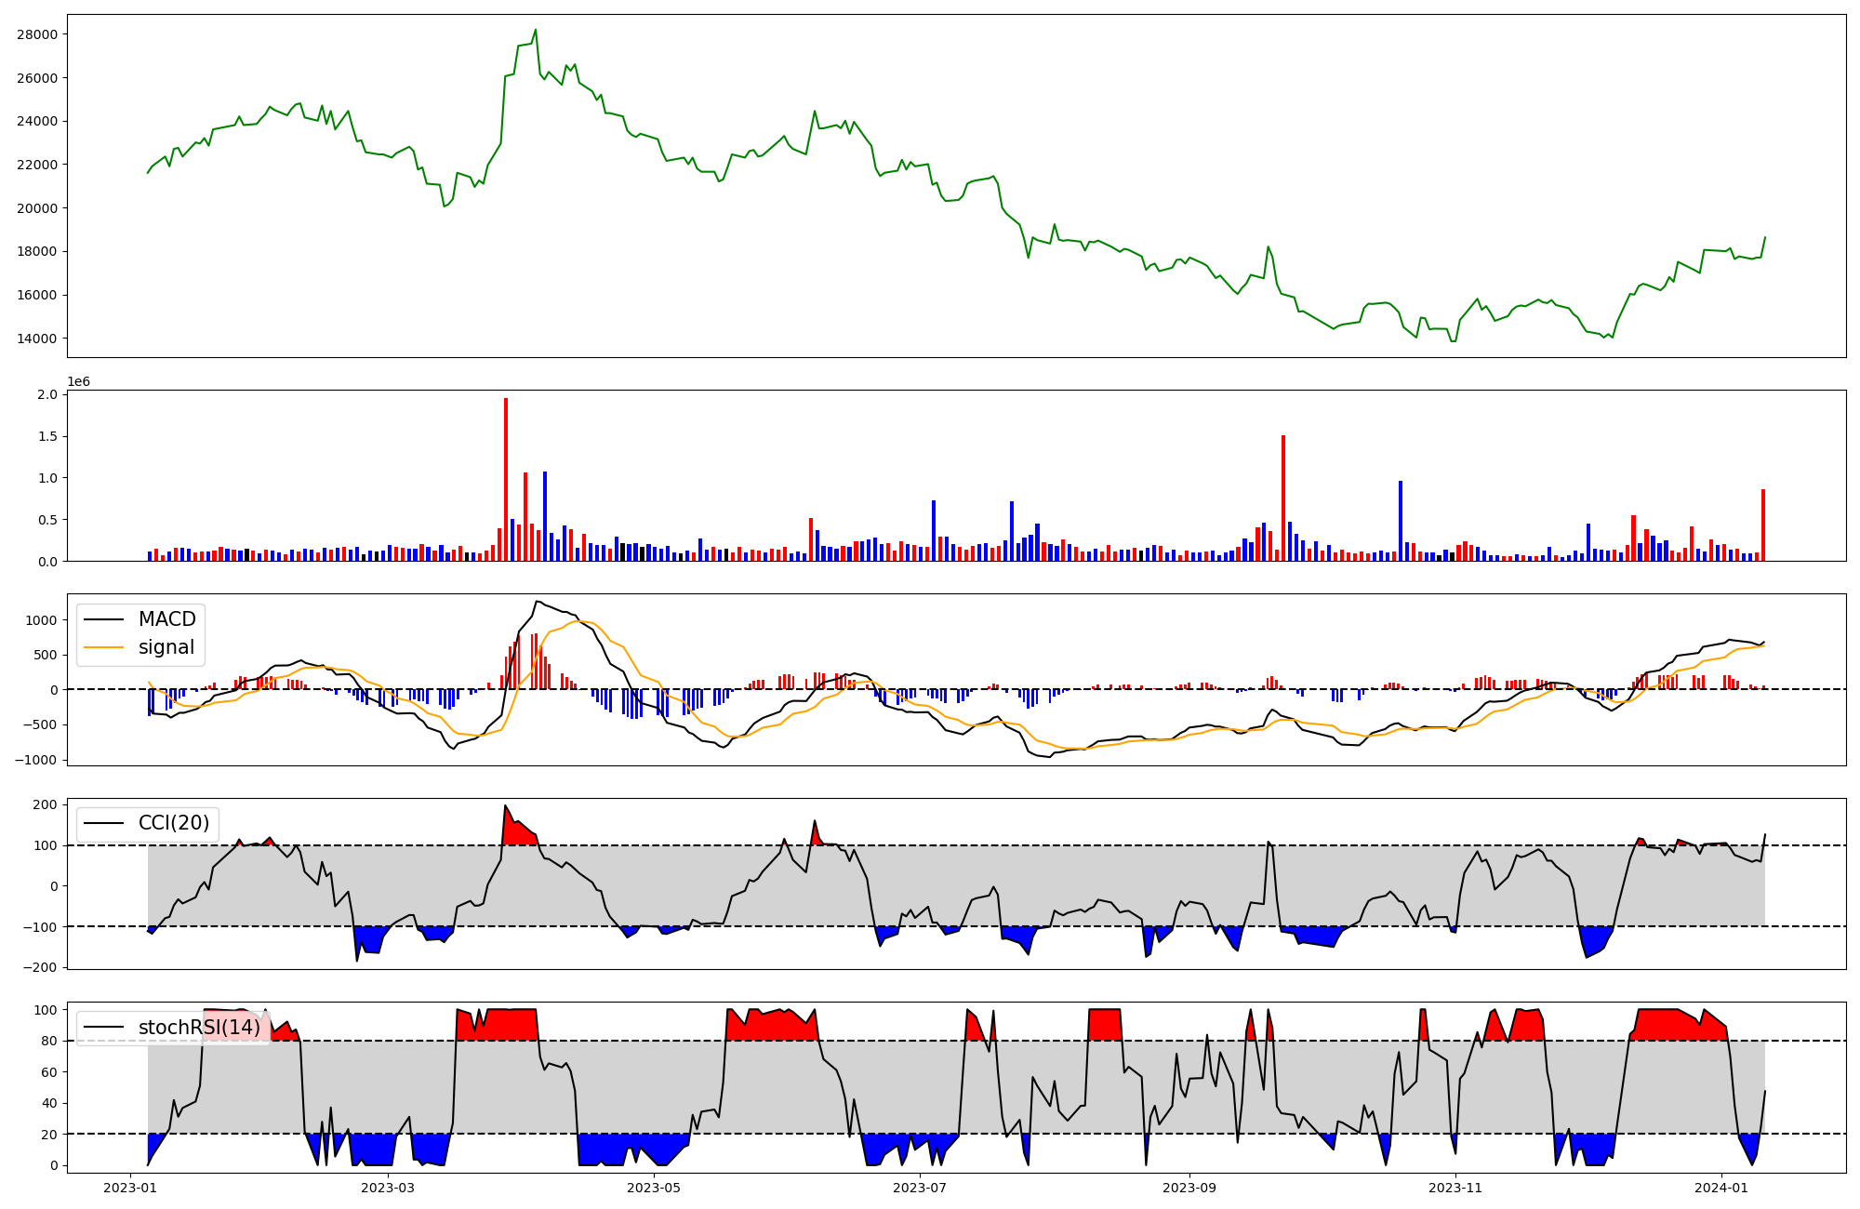Viewport: 1860px width, 1209px height.
Task: Select the 2023-01 date label on the x-axis
Action: tap(130, 1188)
